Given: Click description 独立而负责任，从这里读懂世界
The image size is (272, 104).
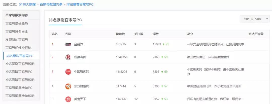Looking at the screenshot, I should (x=208, y=57).
